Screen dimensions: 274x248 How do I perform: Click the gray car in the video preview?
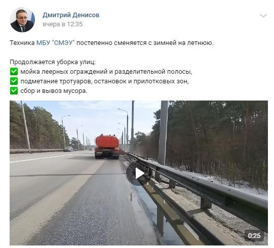(x=68, y=149)
